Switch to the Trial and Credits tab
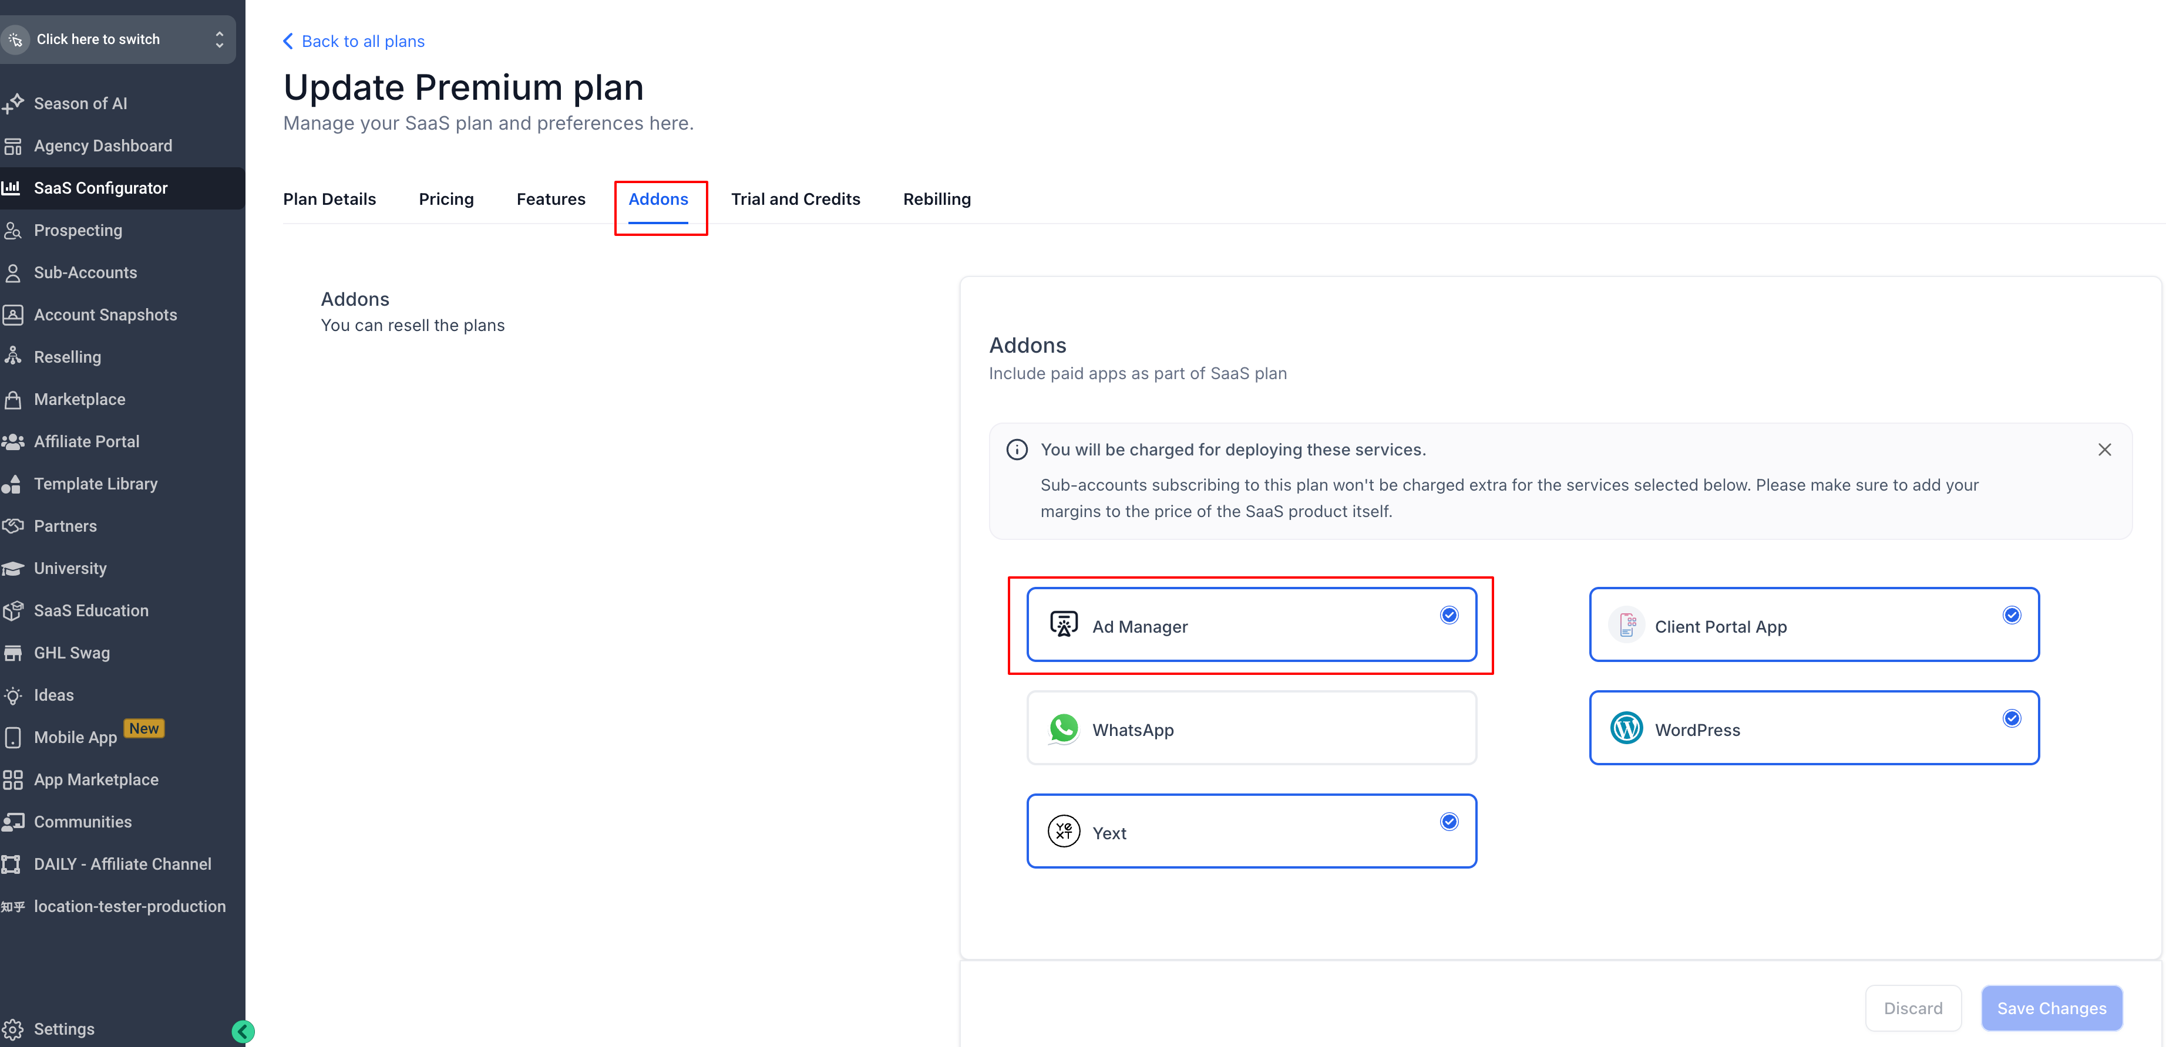This screenshot has height=1047, width=2166. [795, 199]
